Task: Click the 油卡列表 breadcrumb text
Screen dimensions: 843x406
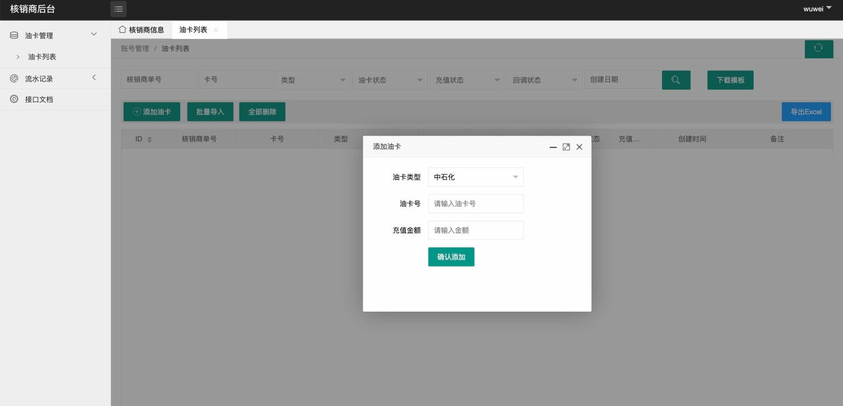Action: click(176, 49)
